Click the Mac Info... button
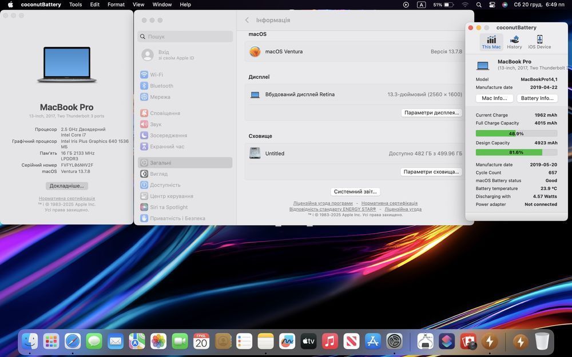This screenshot has width=572, height=357. (x=494, y=98)
